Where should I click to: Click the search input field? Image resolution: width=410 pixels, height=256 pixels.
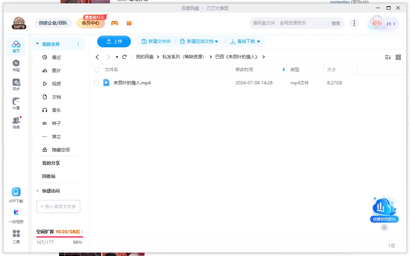289,23
